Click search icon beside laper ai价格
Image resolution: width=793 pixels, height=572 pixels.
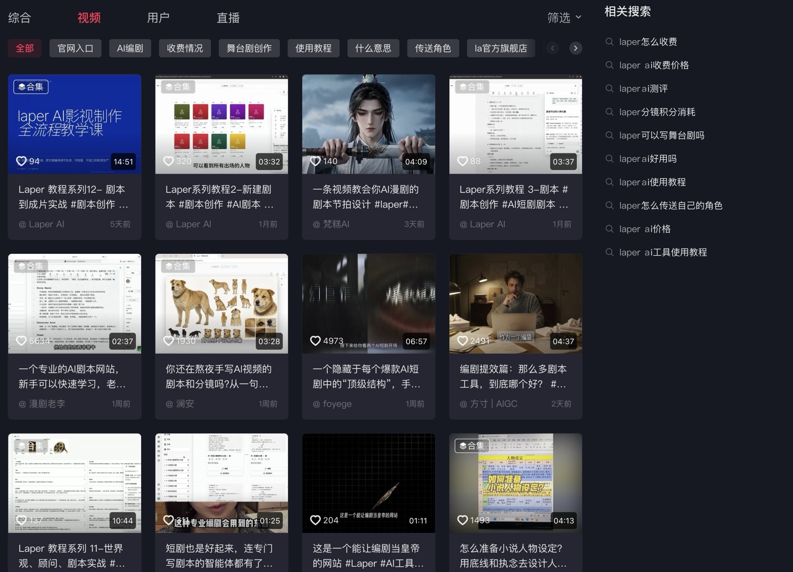610,228
